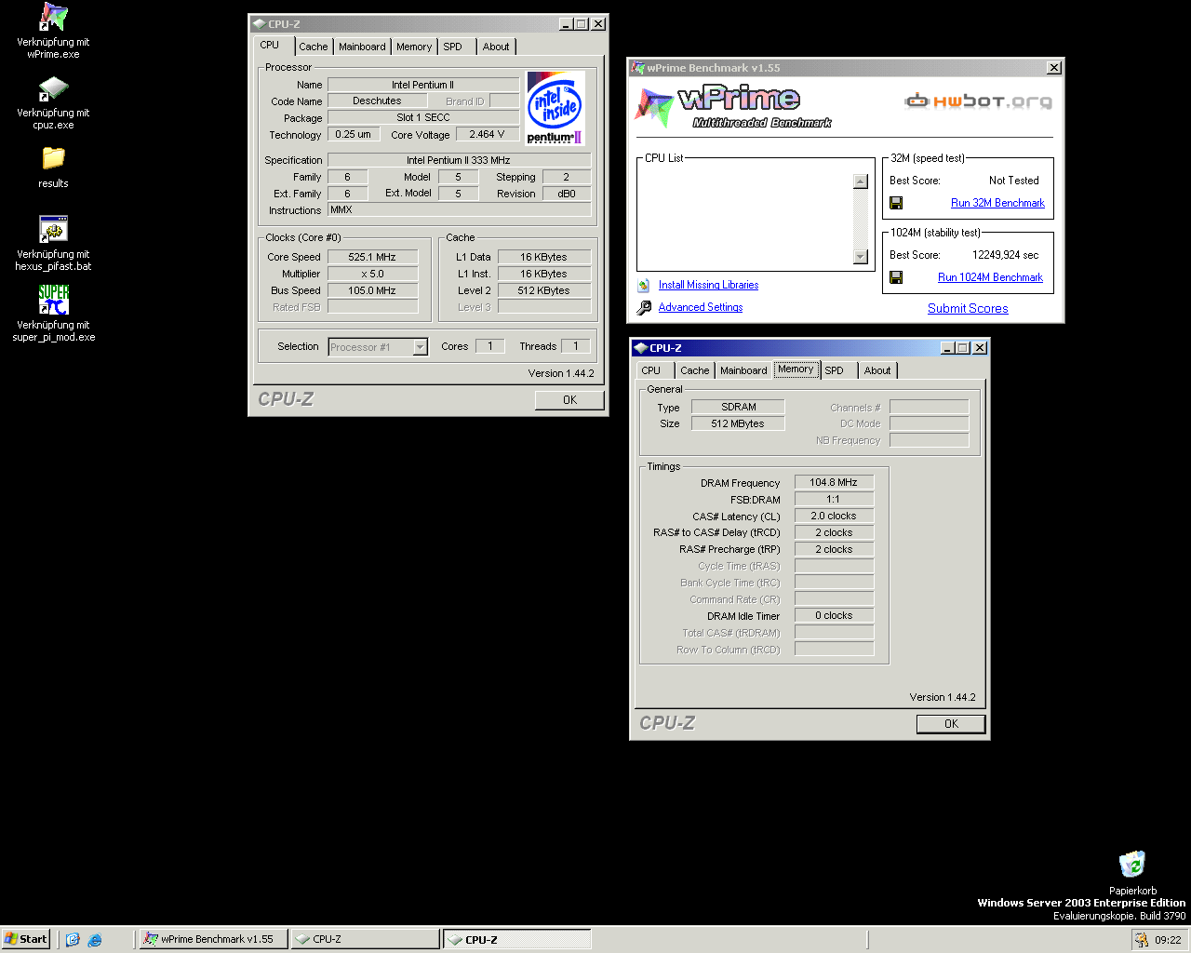The image size is (1191, 953).
Task: Open the Advanced Settings link
Action: pos(701,308)
